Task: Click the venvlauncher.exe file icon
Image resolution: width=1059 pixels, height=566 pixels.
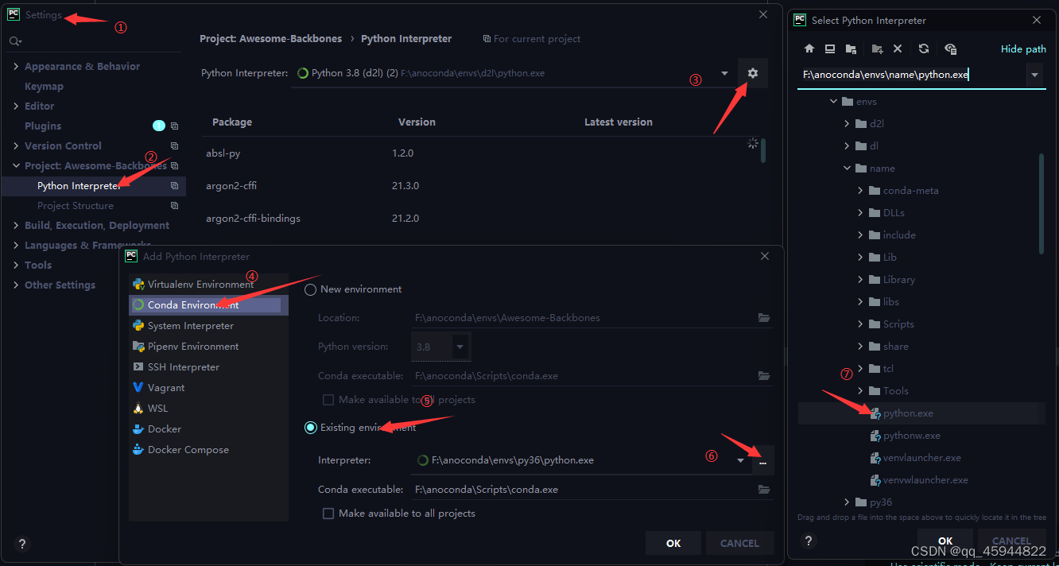Action: pos(875,458)
